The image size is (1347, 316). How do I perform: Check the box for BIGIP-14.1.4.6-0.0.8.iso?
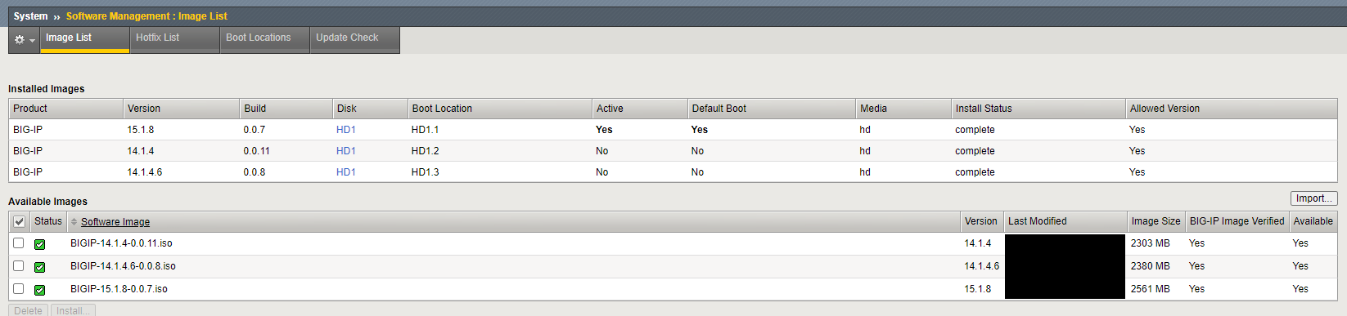coord(19,266)
